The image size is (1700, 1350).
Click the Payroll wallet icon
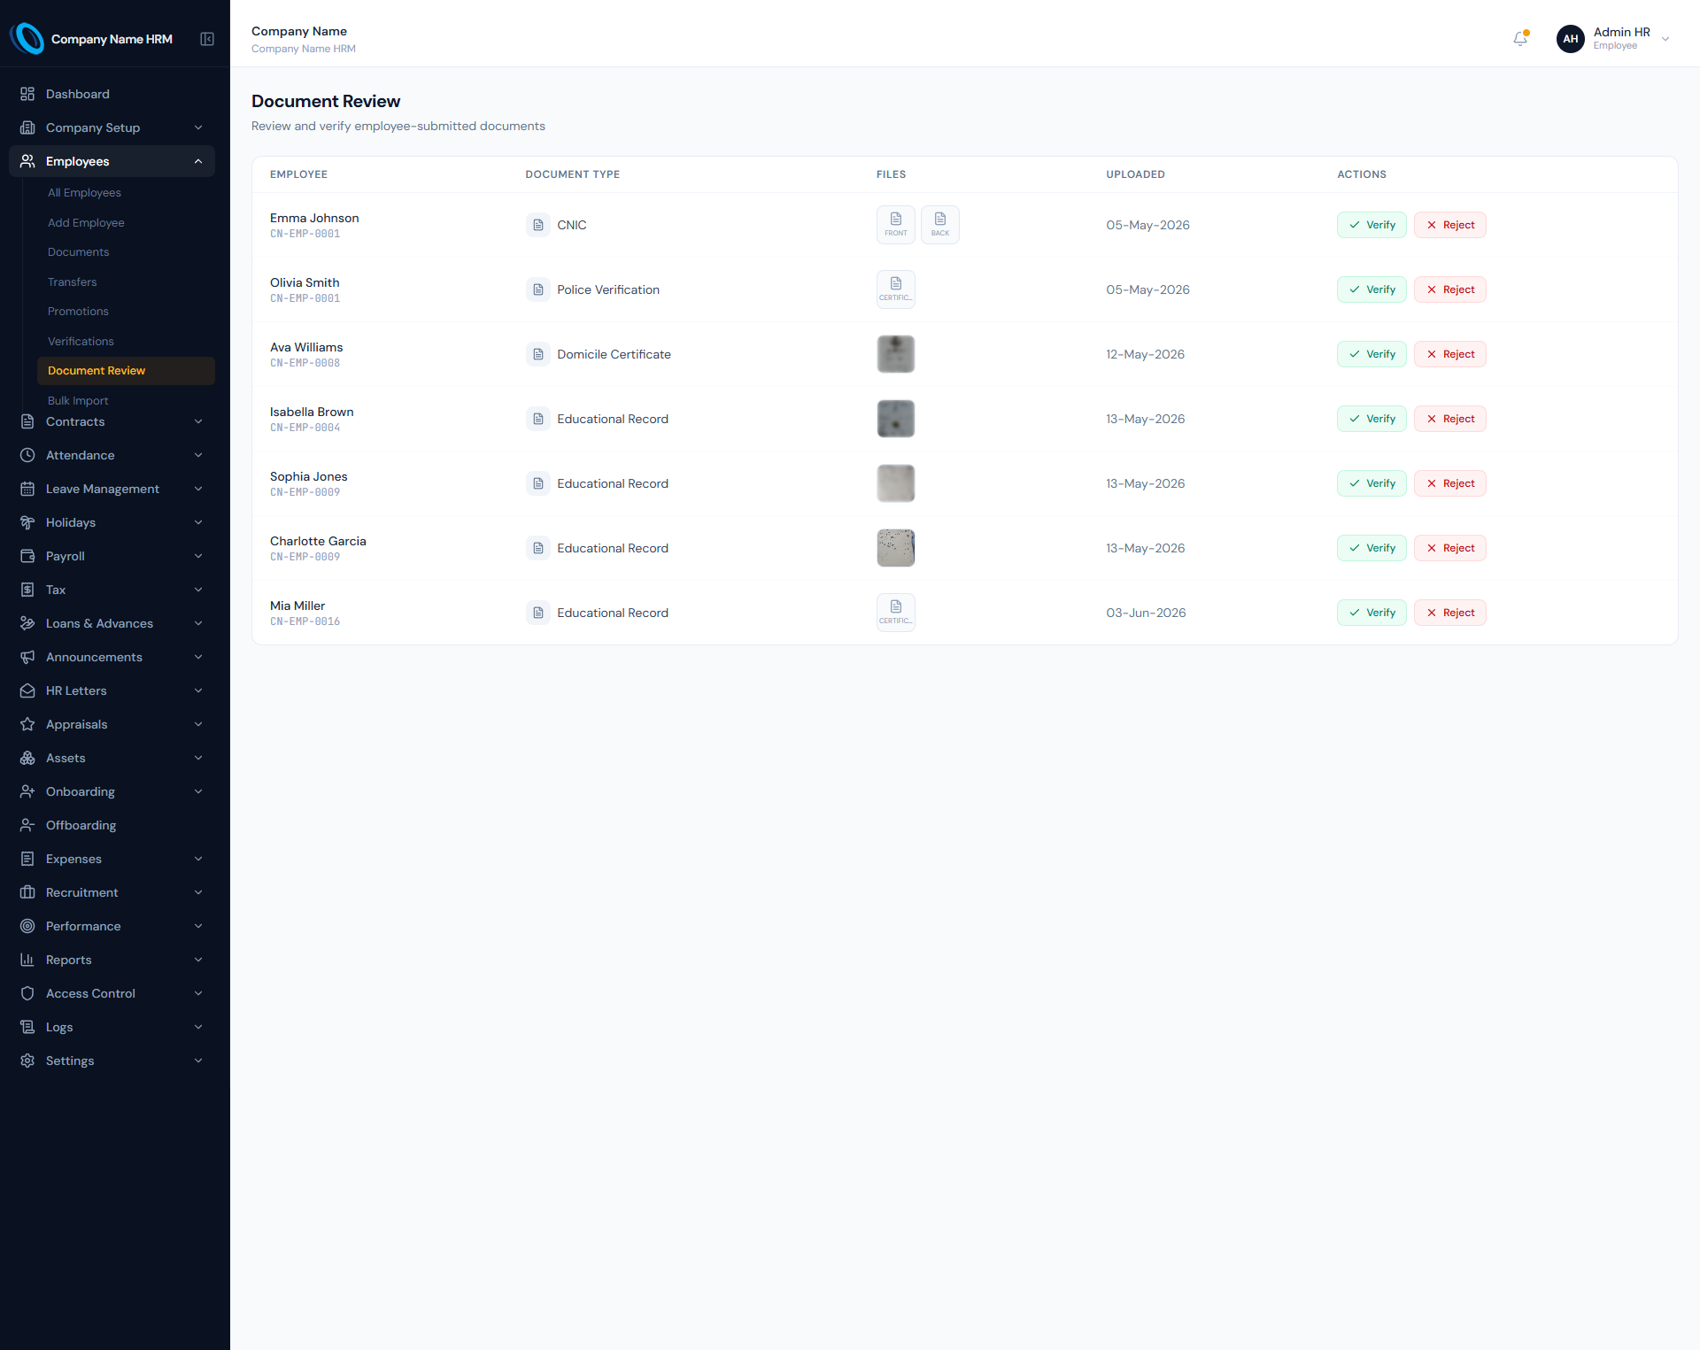[x=27, y=556]
